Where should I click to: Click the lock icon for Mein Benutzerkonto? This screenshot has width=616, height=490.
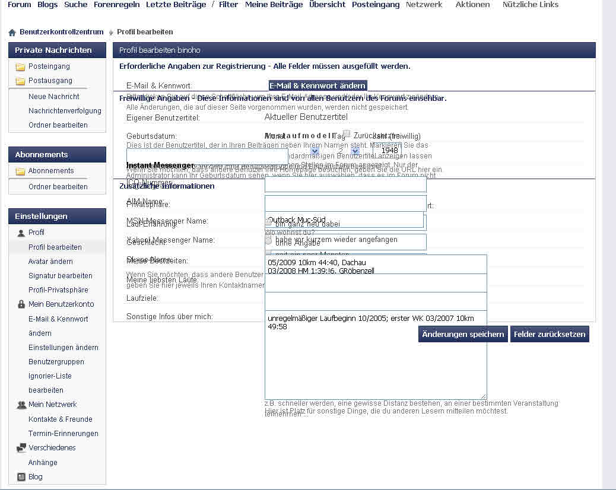(x=21, y=304)
